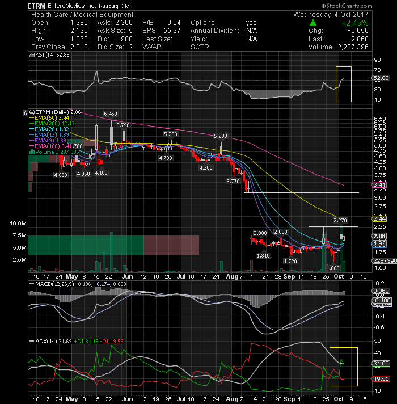Click the EnteroMedics Inc. company name
Image resolution: width=397 pixels, height=404 pixels.
point(72,6)
